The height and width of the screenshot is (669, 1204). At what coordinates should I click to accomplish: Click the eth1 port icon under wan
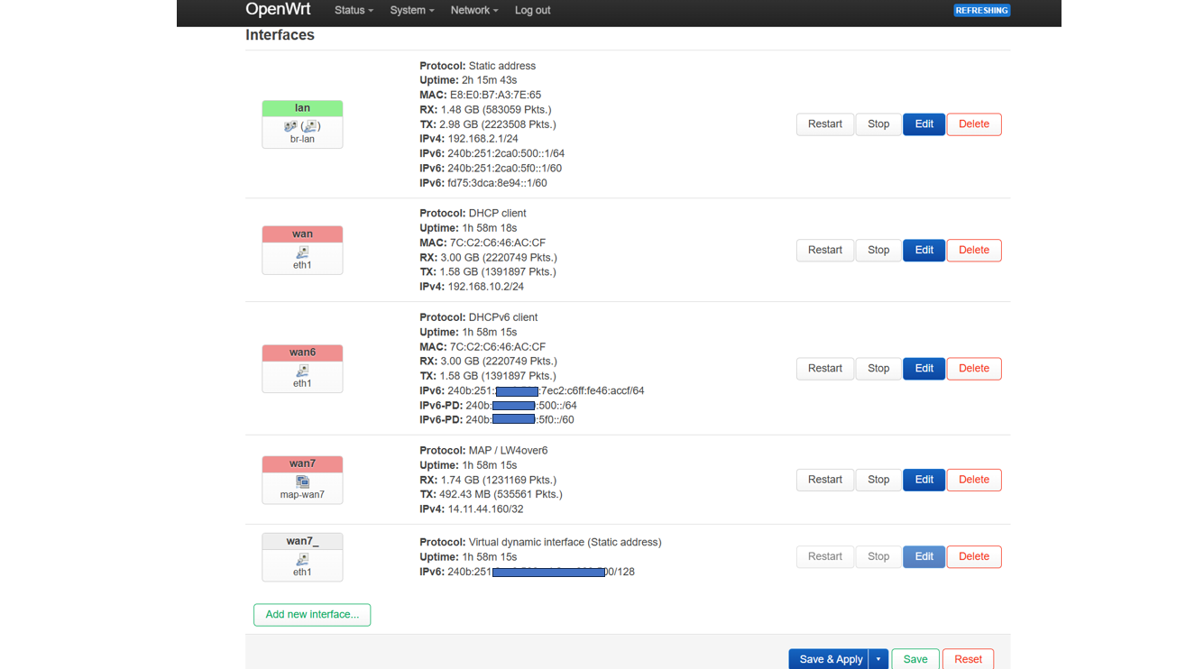[x=302, y=252]
